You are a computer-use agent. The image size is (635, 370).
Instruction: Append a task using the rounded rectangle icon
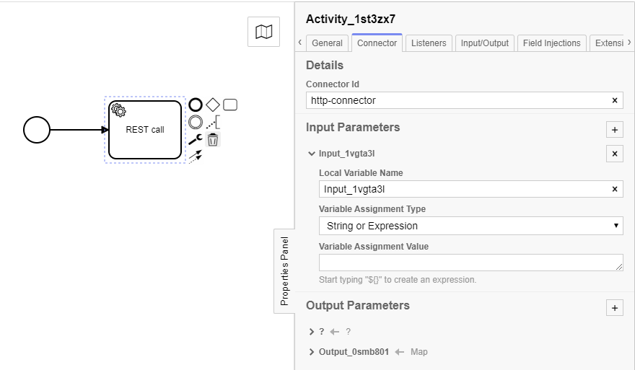click(230, 105)
